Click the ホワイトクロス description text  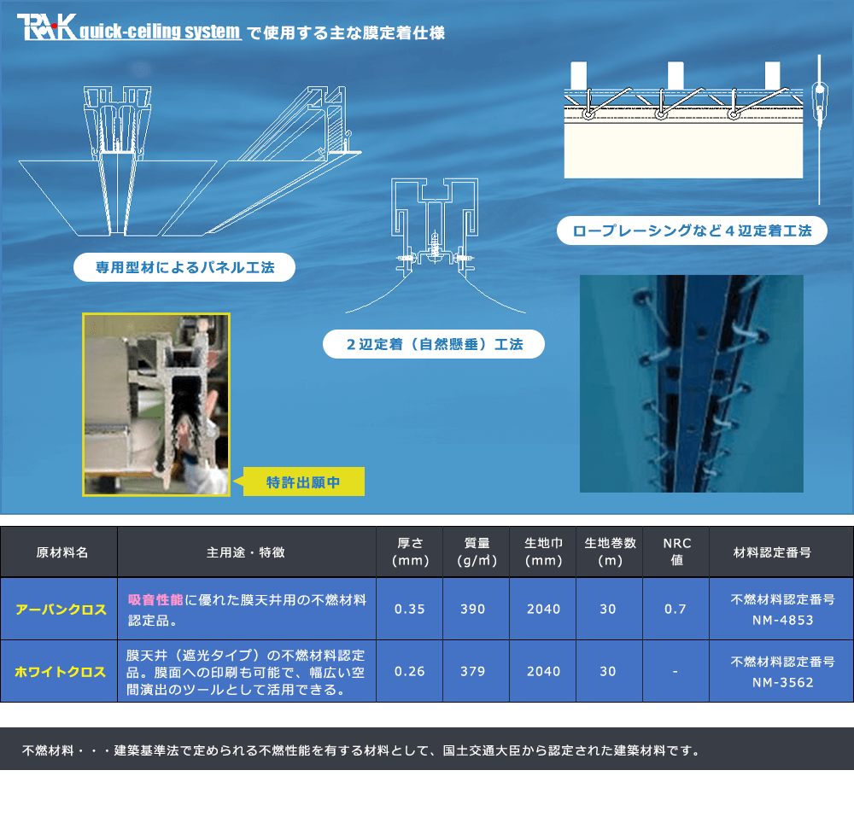pyautogui.click(x=246, y=672)
